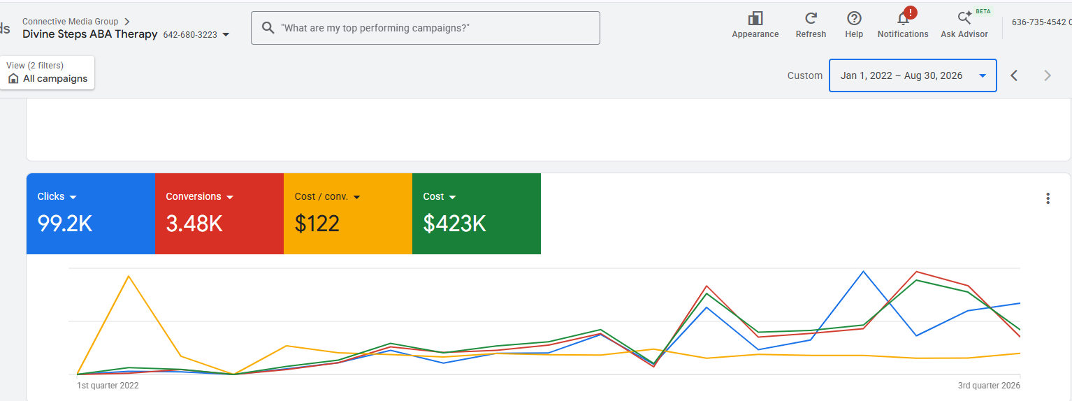Expand the breadcrumb chevron after Connective Media Group
The height and width of the screenshot is (401, 1072).
126,22
